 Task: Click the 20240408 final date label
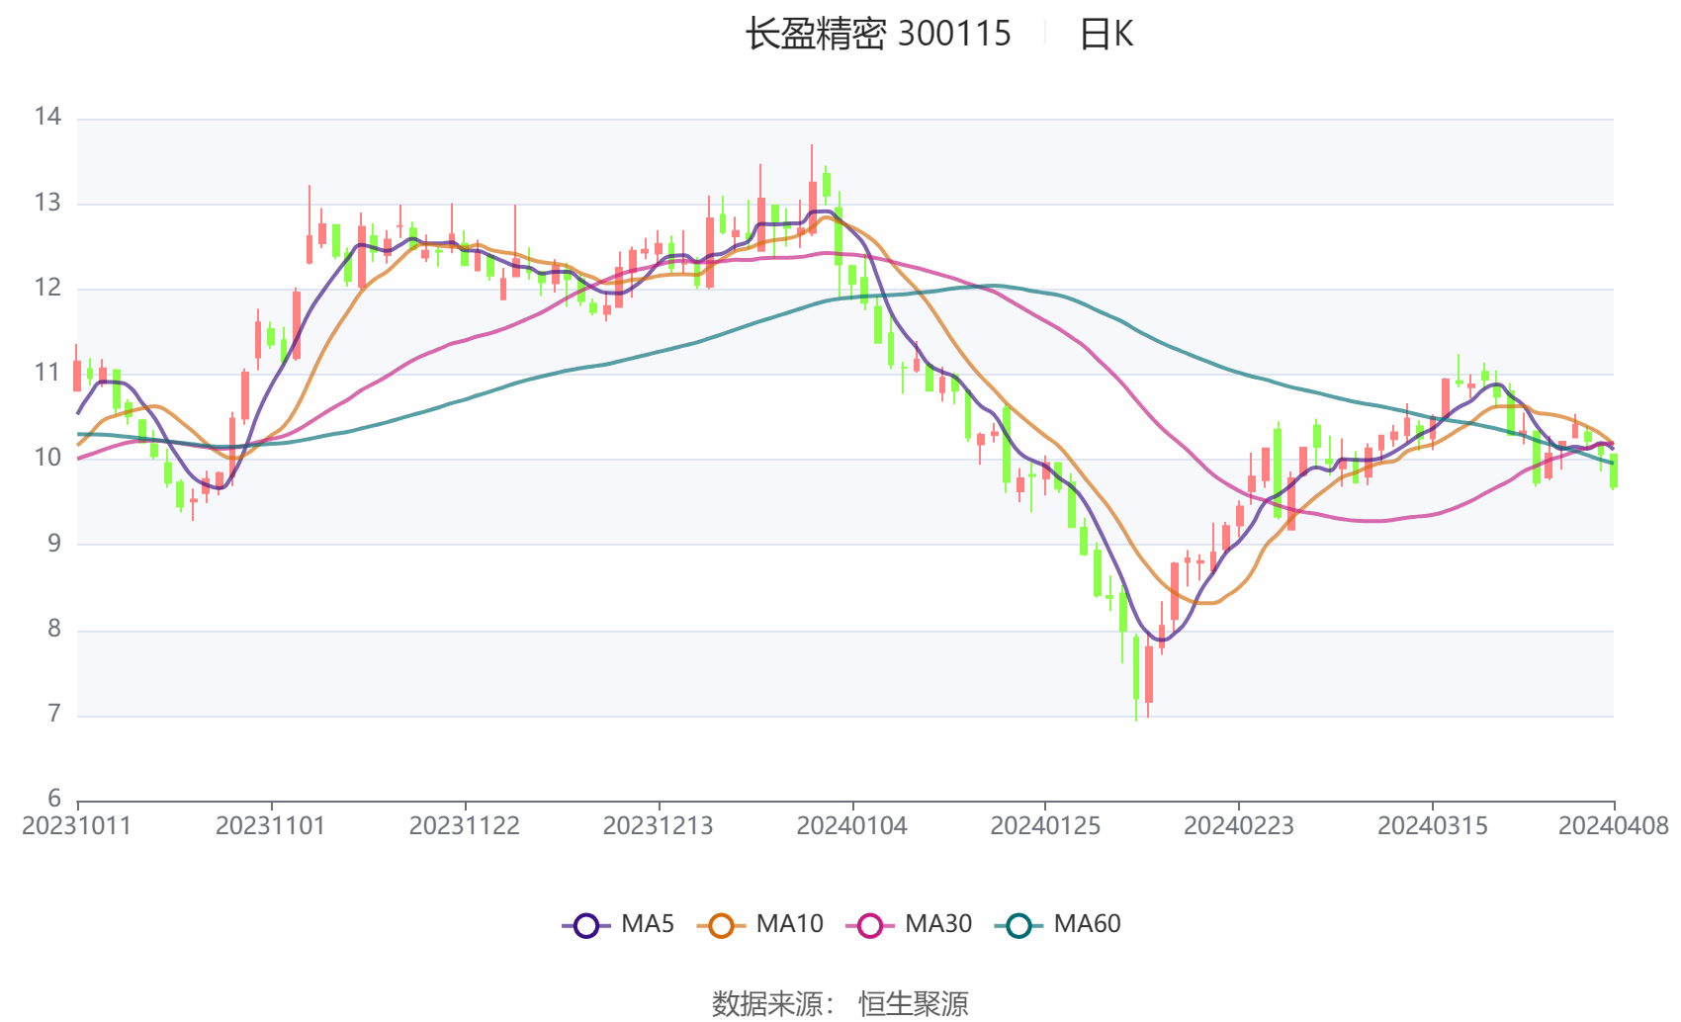point(1613,826)
